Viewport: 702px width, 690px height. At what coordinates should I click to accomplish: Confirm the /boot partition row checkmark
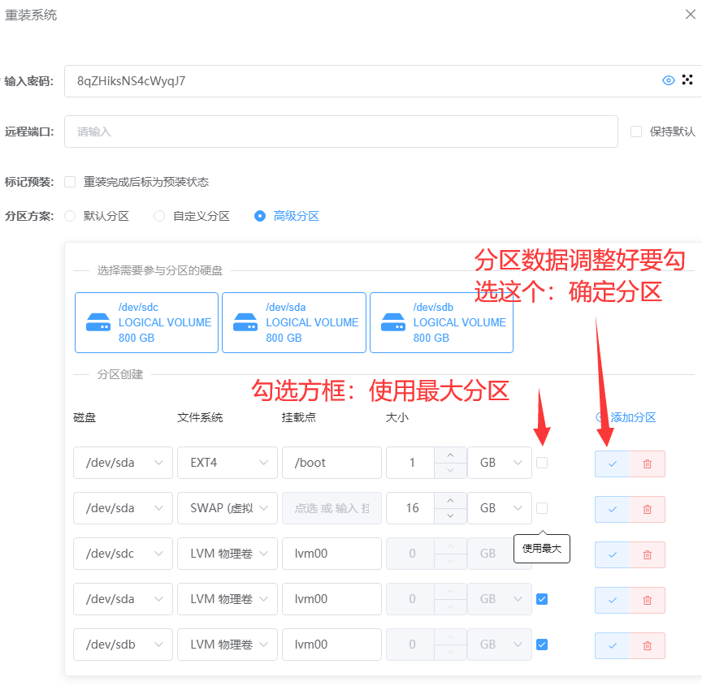(612, 464)
